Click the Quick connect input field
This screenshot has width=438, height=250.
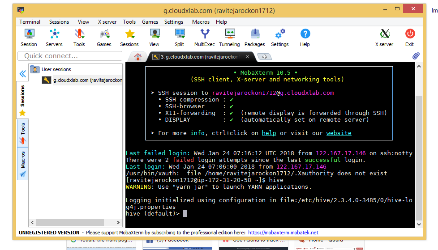pos(70,56)
